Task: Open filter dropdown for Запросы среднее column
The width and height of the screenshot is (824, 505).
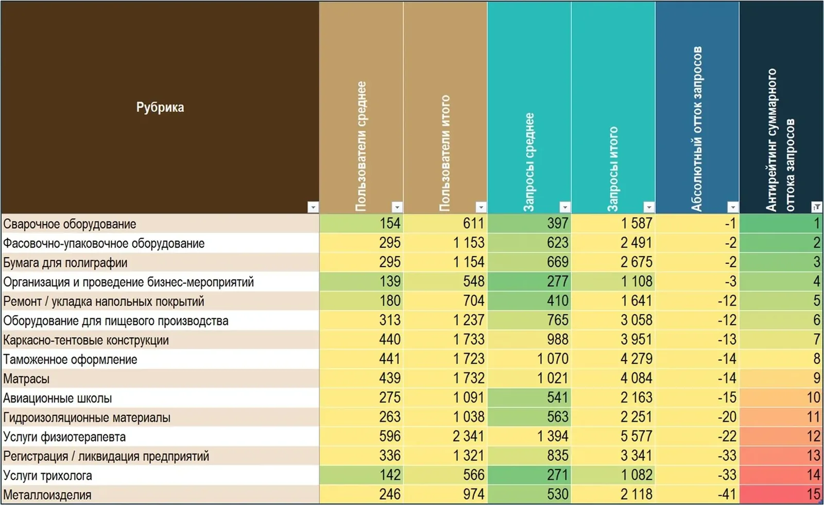Action: (x=564, y=207)
